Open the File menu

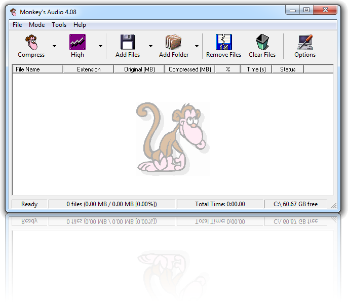[x=17, y=25]
